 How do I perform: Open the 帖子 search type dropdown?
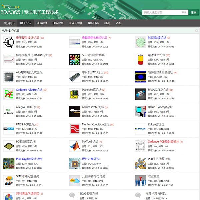(x=184, y=13)
